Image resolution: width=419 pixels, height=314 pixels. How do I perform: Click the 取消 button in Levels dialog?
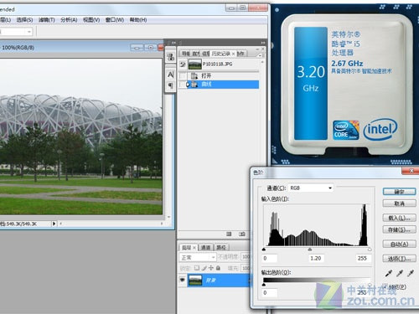click(399, 203)
